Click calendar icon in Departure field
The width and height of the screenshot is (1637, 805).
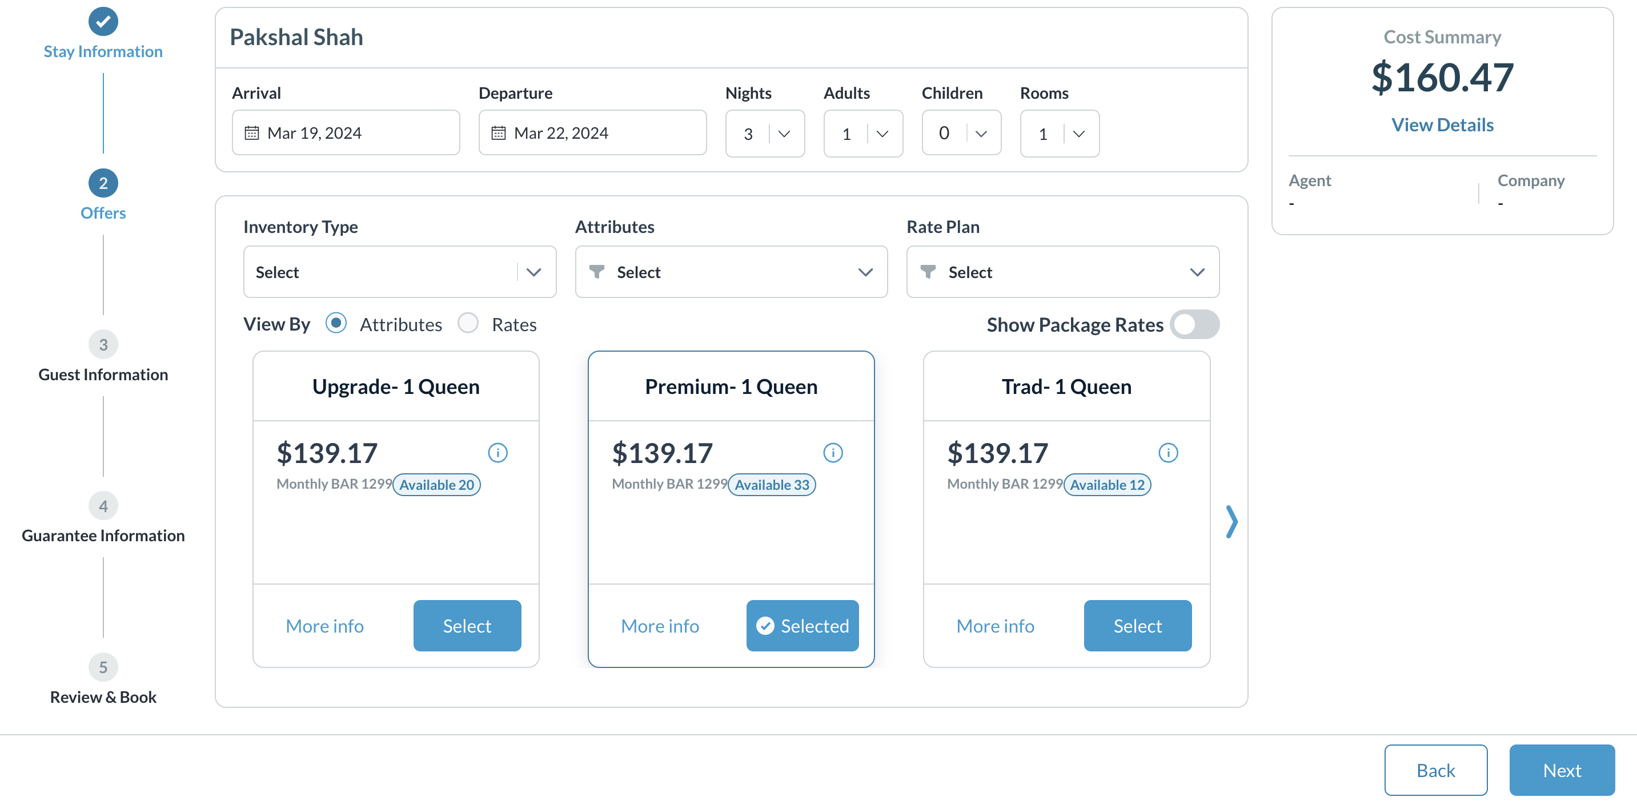498,133
